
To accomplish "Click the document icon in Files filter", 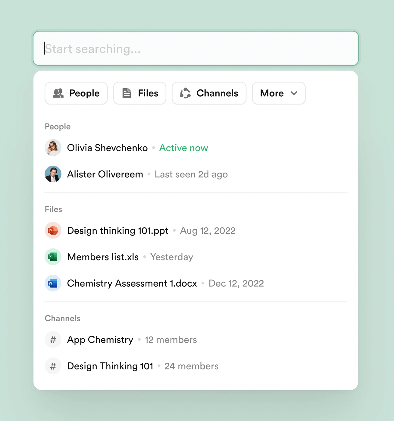I will click(127, 93).
